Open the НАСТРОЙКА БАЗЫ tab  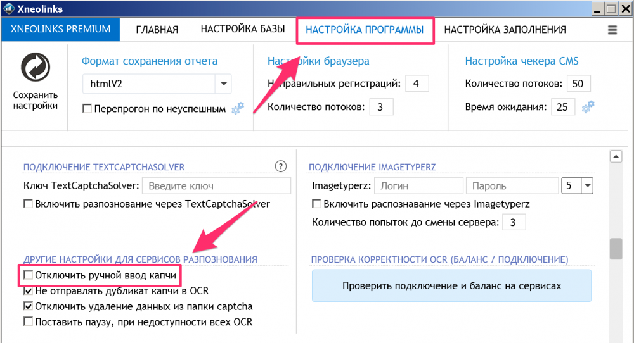(243, 29)
